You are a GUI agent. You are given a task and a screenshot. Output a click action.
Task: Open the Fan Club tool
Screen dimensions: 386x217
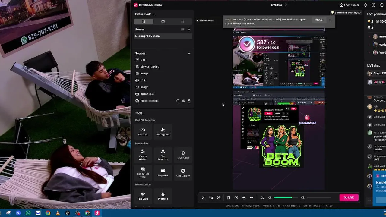(x=143, y=196)
